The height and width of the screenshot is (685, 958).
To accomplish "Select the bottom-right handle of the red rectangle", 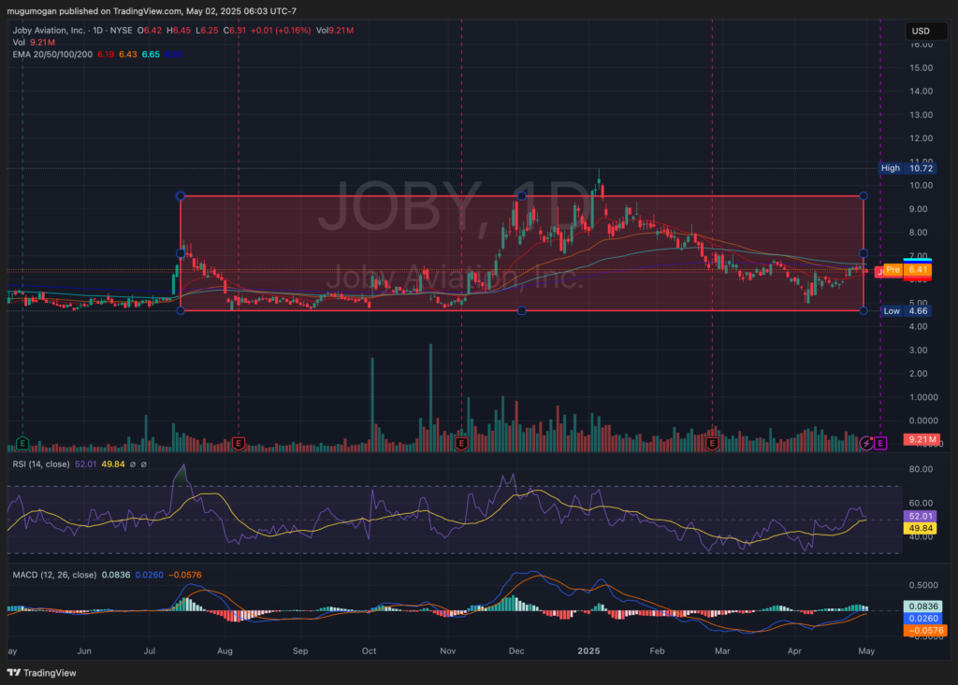I will 864,311.
